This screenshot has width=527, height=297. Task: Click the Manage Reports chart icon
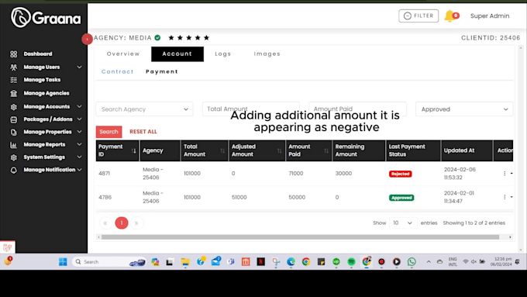click(x=13, y=145)
